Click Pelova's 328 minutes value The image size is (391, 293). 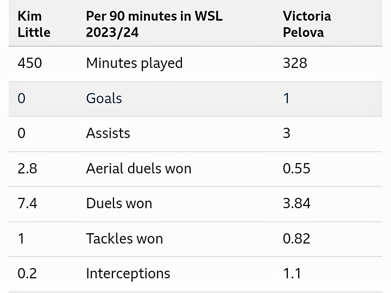point(295,63)
